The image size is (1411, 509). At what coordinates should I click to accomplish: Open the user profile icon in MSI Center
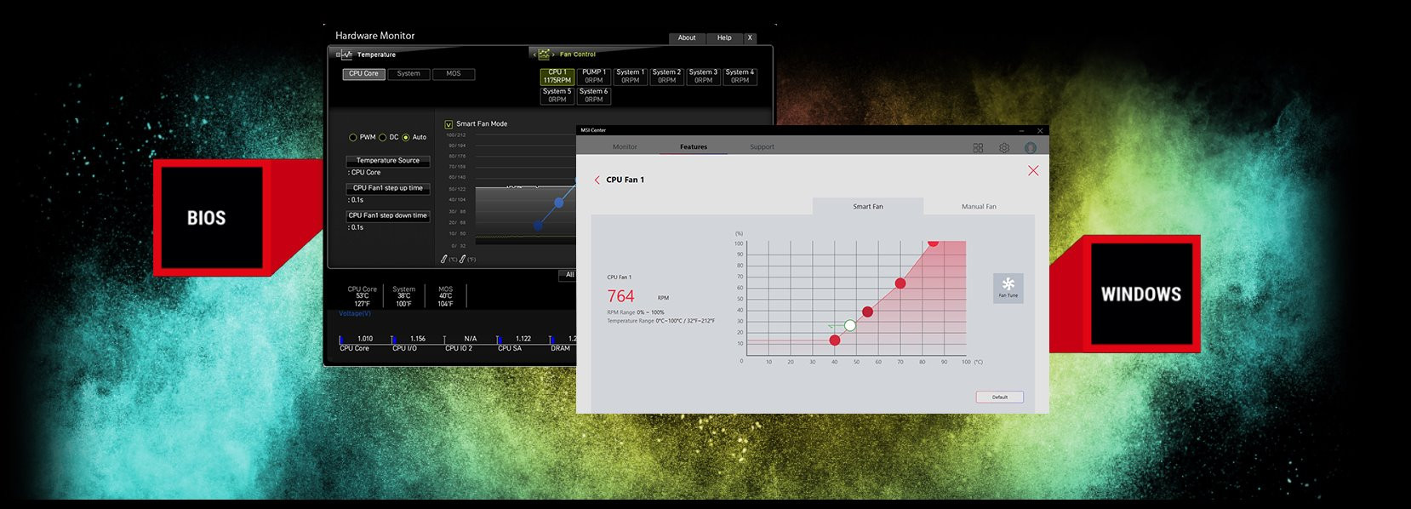click(1031, 147)
